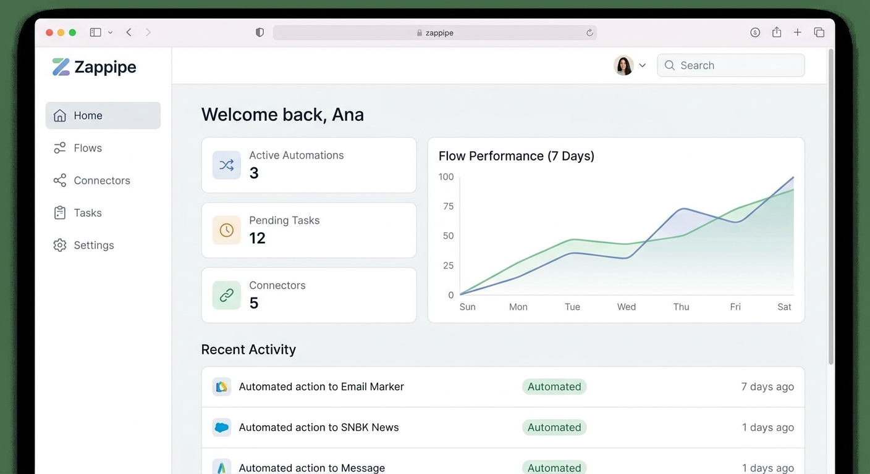Click the page vertical scrollbar

(830, 207)
